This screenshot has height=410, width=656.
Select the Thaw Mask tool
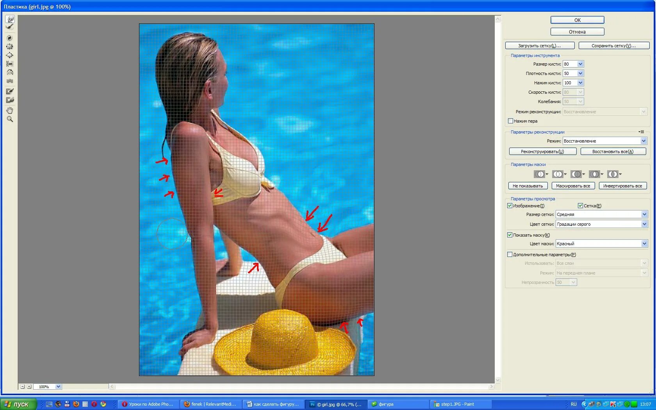pos(10,100)
